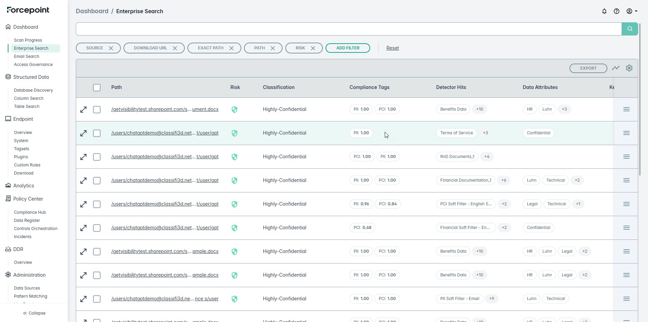Click into the enterprise search input field
The width and height of the screenshot is (648, 322).
pyautogui.click(x=349, y=29)
